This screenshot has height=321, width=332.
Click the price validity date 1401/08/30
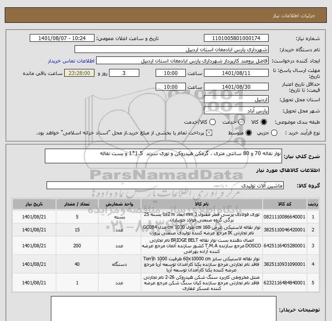pos(236,87)
